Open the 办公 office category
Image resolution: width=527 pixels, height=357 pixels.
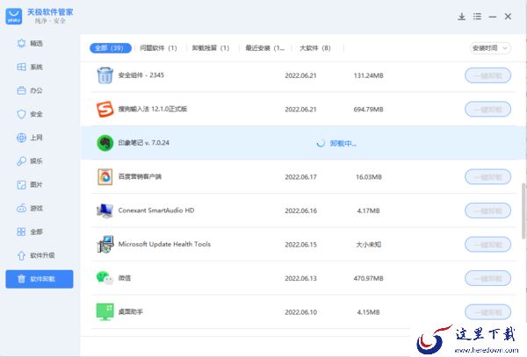[30, 90]
